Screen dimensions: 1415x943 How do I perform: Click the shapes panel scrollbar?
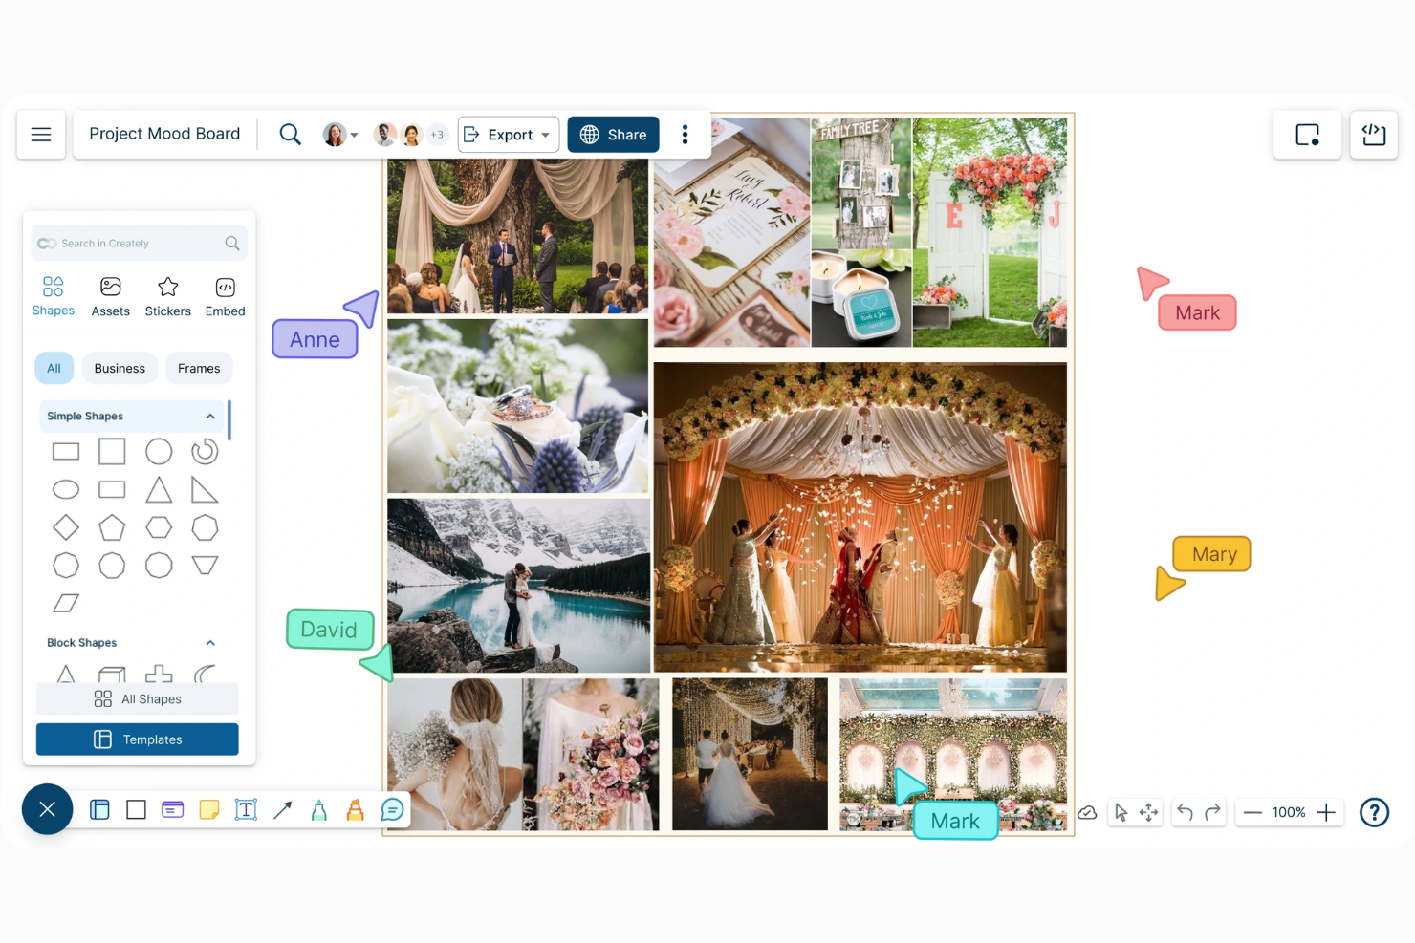click(229, 420)
